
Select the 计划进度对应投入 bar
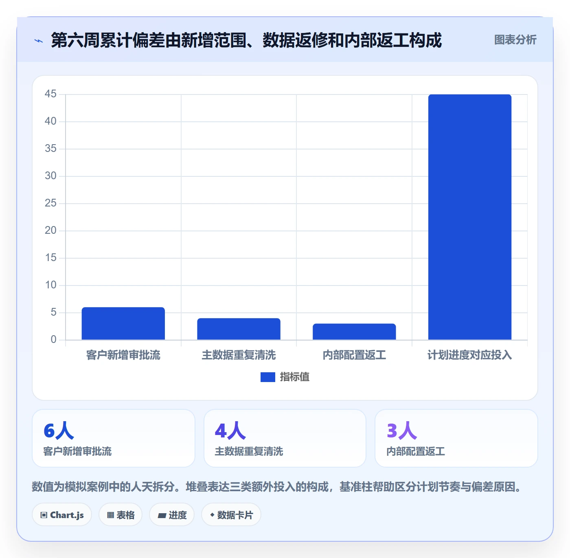[470, 217]
